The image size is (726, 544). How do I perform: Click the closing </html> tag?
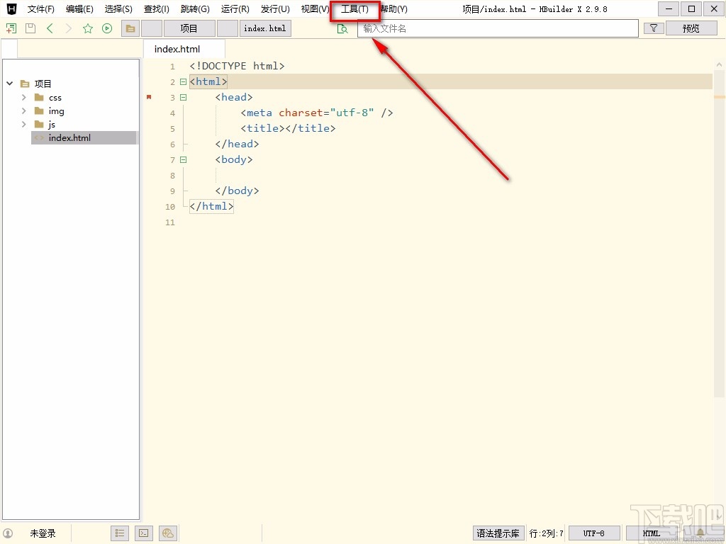tap(211, 206)
